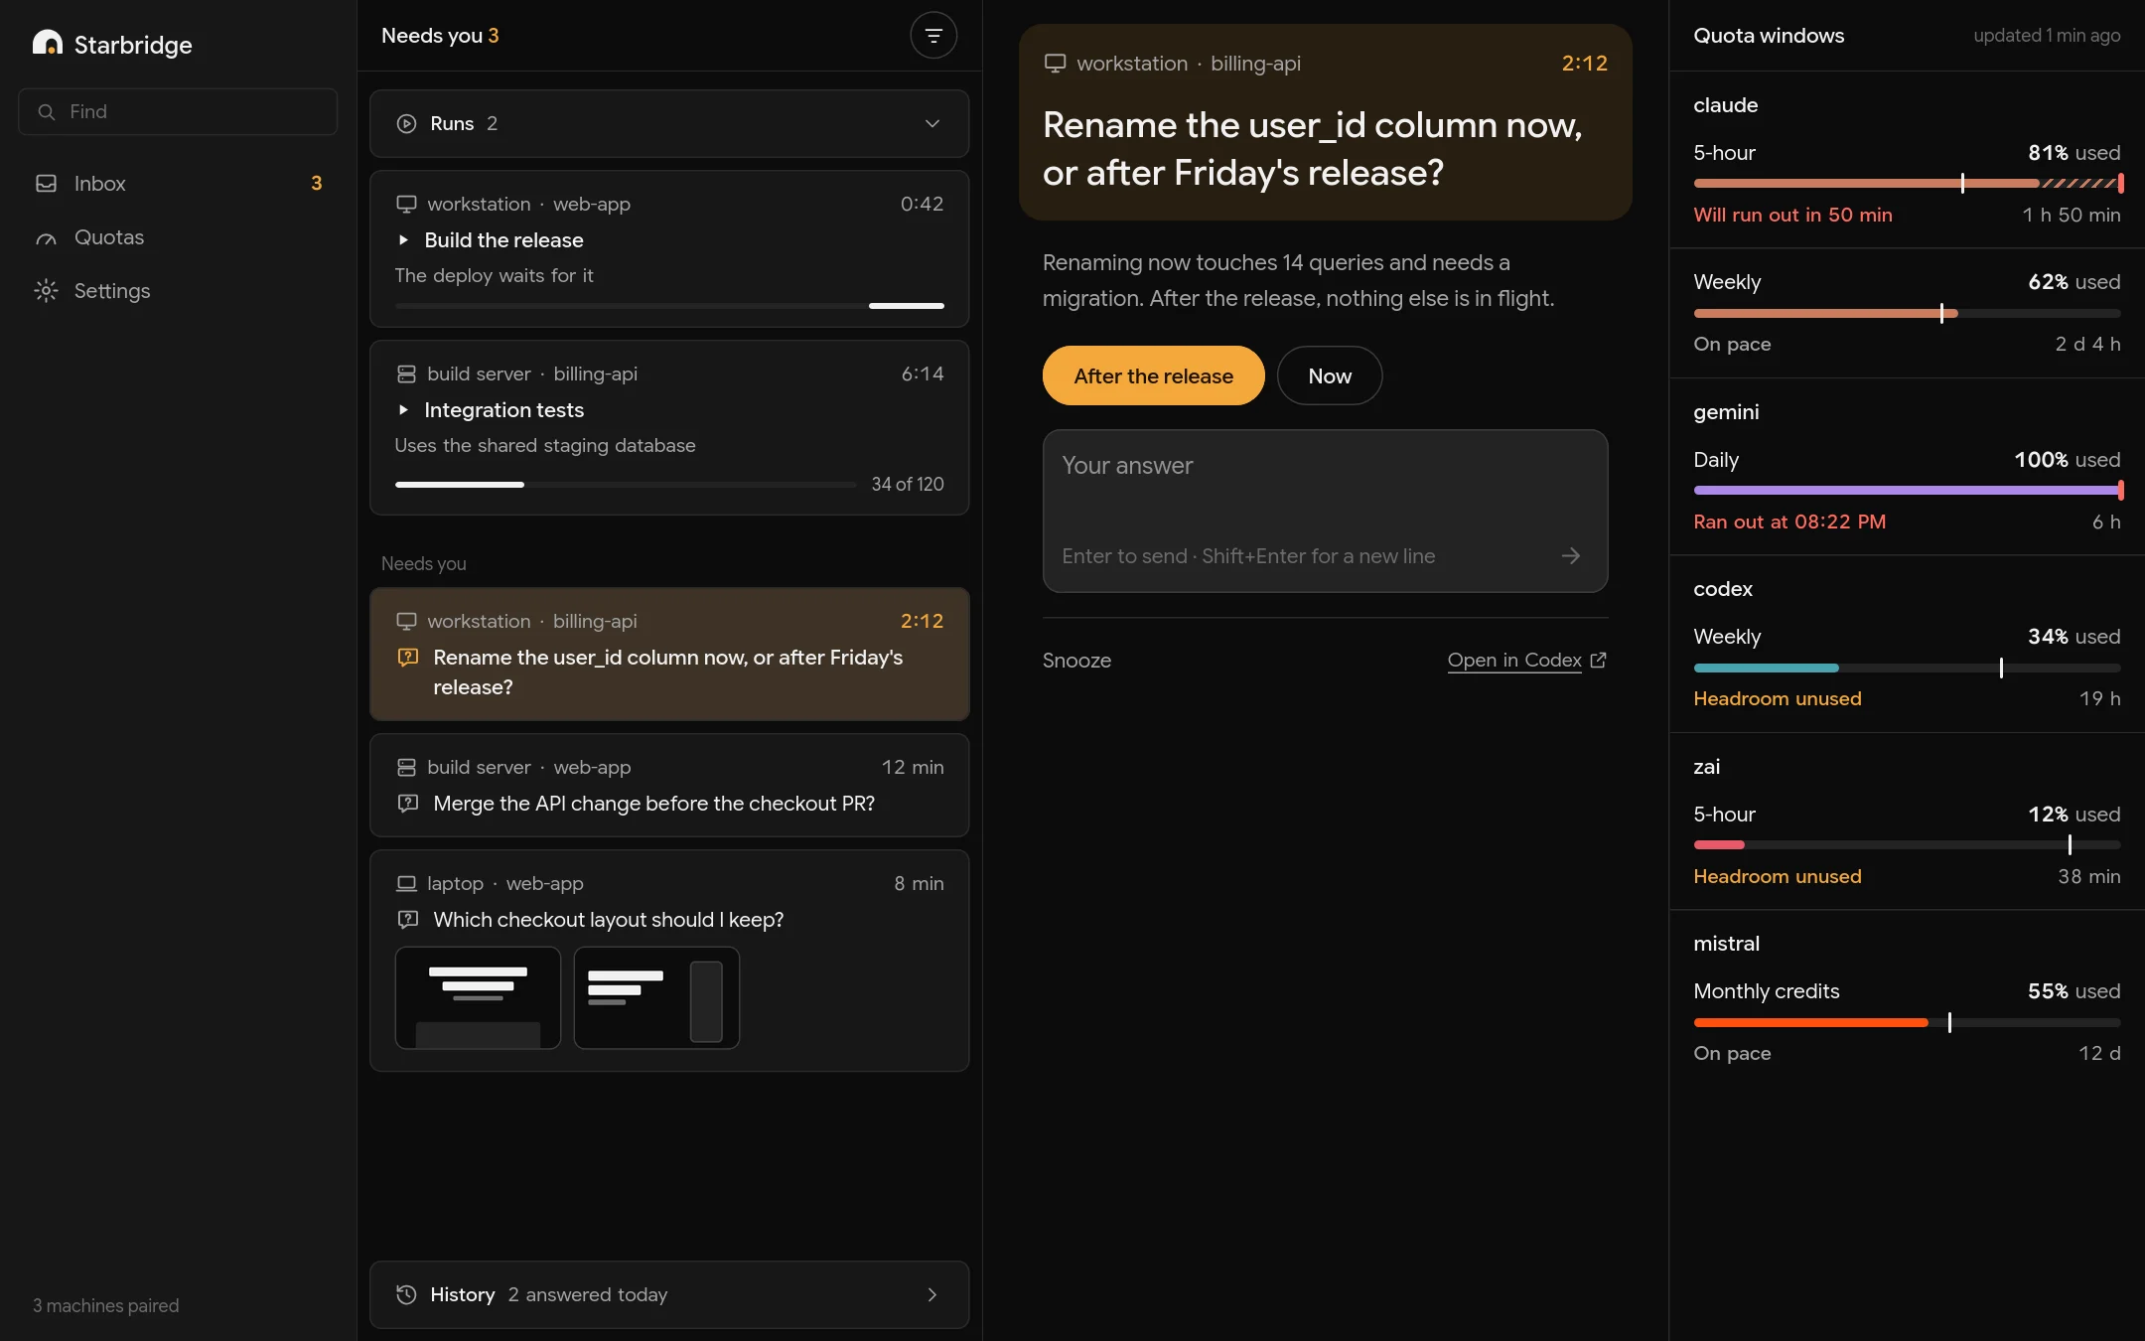Click the workstation monitor icon on Build the release card
The image size is (2145, 1341).
tap(406, 204)
